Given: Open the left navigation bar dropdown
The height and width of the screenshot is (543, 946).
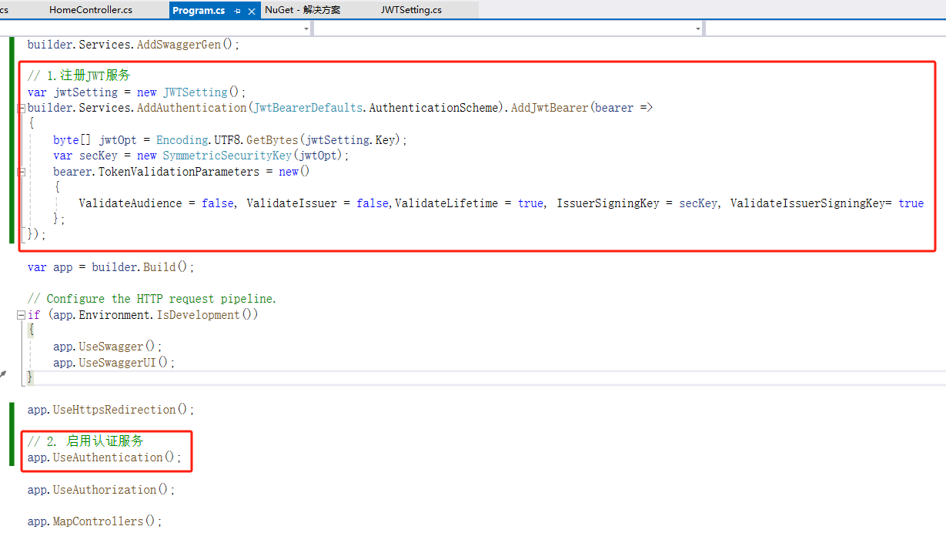Looking at the screenshot, I should pos(306,27).
